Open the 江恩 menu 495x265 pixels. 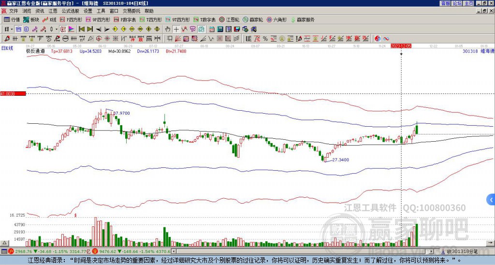[53, 11]
